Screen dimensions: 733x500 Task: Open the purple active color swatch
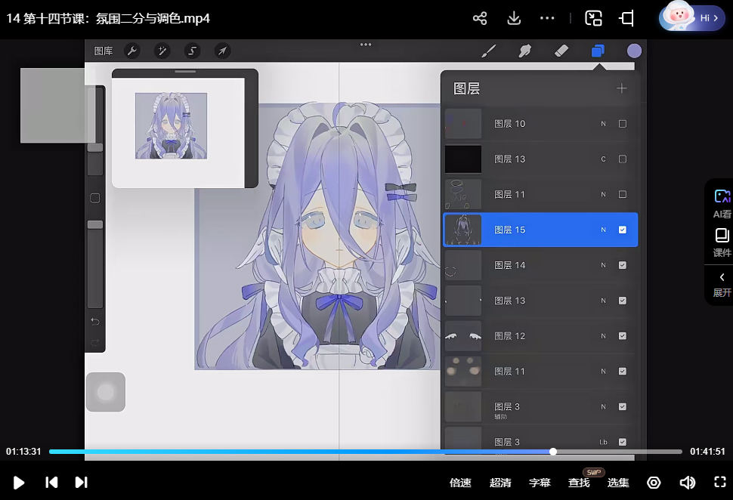634,51
